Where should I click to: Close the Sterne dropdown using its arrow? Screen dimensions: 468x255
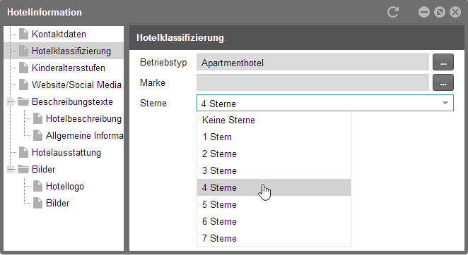pos(445,103)
